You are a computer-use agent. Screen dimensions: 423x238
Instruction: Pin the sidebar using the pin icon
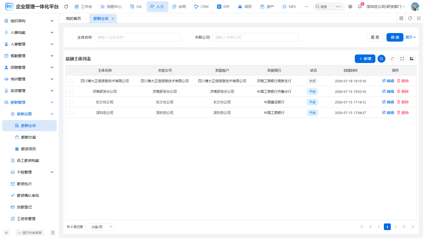coord(53,233)
